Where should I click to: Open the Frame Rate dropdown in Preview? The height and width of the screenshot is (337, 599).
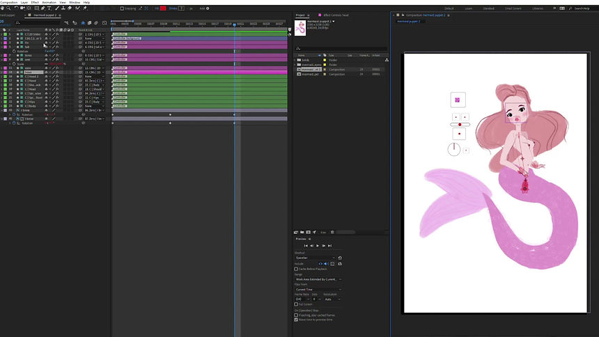click(302, 299)
